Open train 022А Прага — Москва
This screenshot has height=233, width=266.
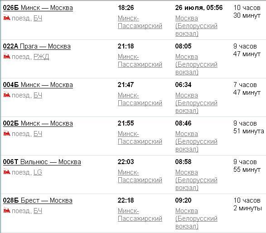pos(37,46)
